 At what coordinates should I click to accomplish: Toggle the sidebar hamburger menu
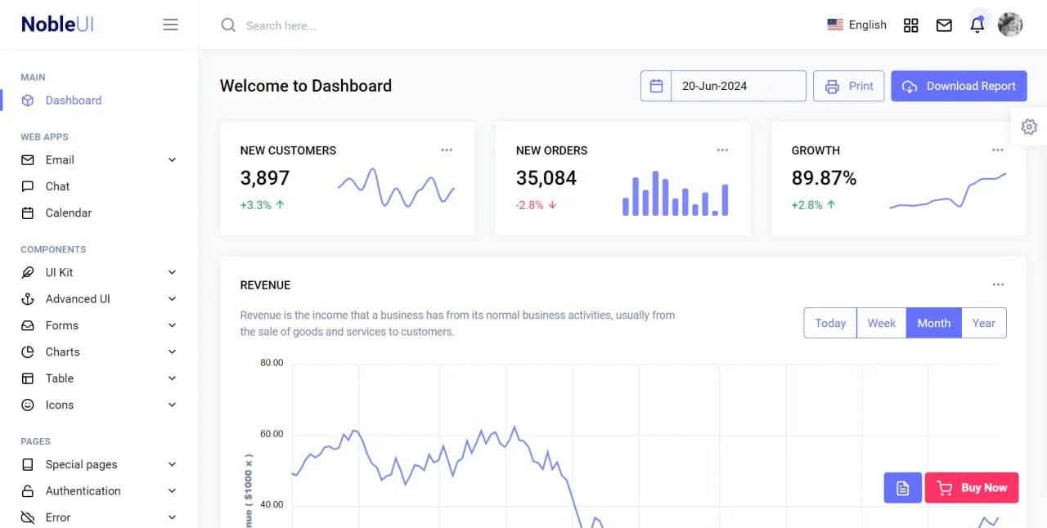click(170, 25)
